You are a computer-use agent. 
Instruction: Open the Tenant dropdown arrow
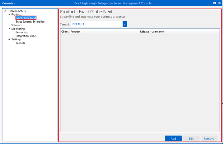pyautogui.click(x=125, y=24)
